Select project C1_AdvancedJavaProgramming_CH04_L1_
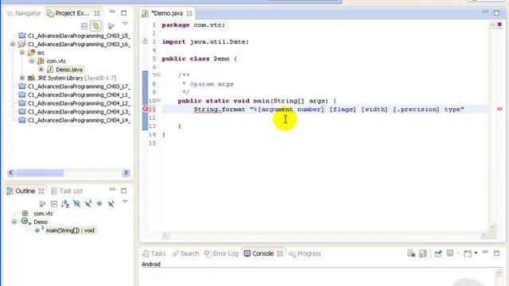Screen dimensions: 509x286 [79, 95]
